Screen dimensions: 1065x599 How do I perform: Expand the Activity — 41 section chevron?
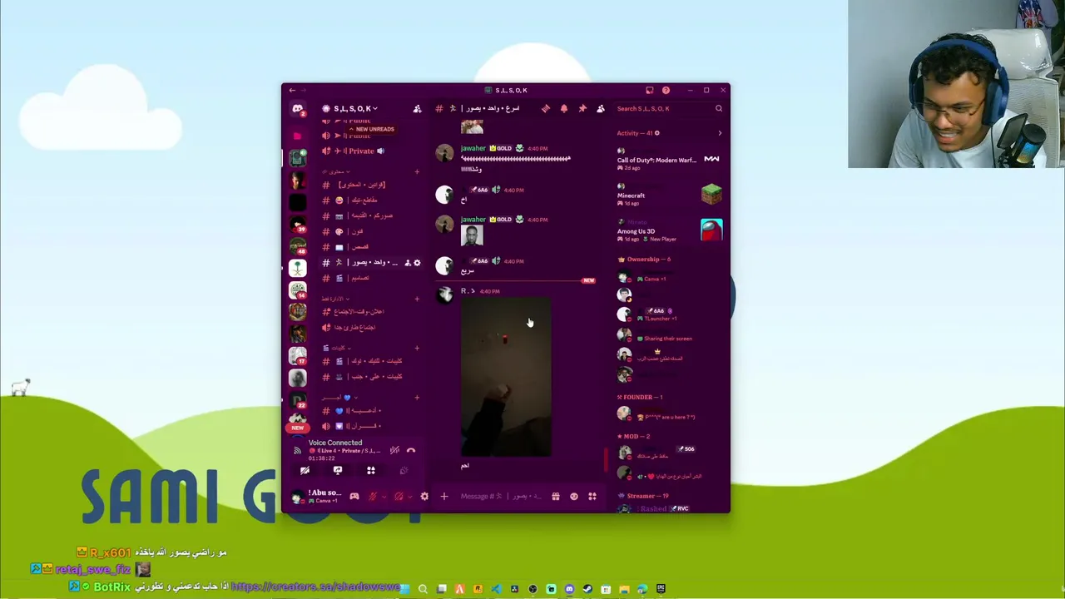click(x=720, y=133)
